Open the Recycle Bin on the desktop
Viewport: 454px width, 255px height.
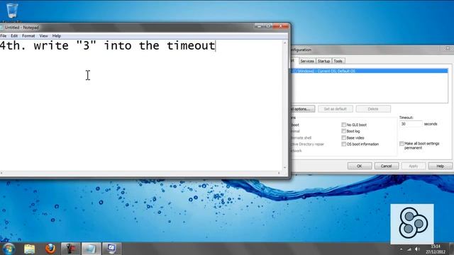11,11
